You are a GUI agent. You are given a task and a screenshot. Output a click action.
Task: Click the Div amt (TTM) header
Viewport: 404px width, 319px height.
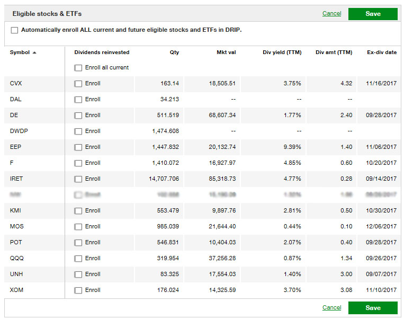(334, 52)
